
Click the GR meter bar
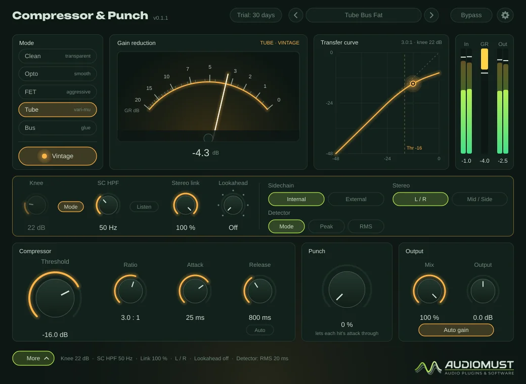click(x=485, y=101)
